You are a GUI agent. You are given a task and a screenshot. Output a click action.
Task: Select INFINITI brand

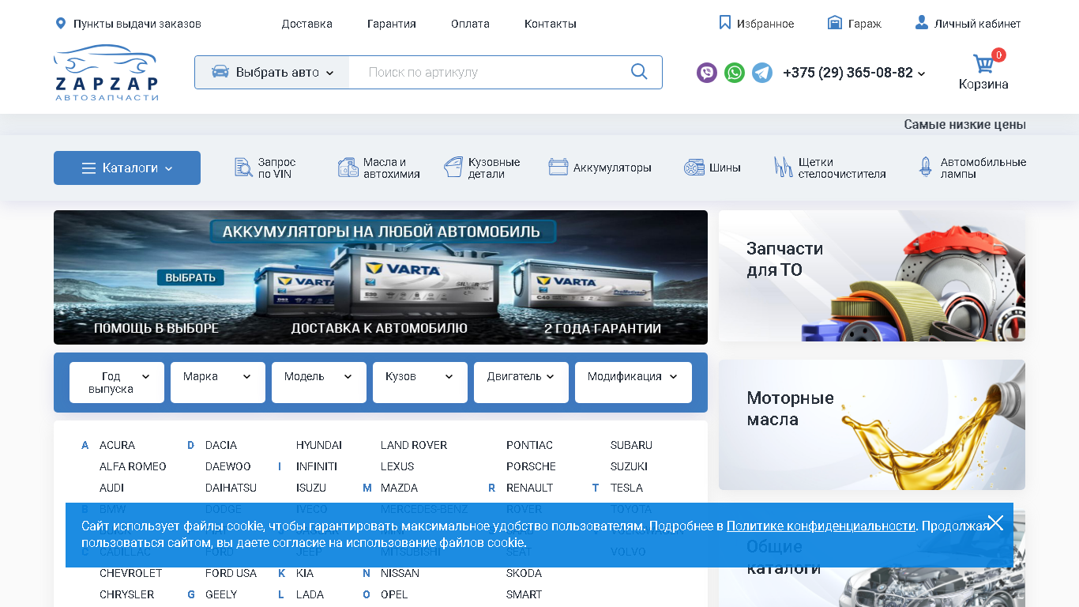tap(317, 466)
